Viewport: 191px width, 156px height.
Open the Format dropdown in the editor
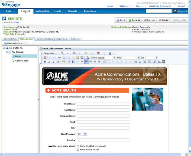pyautogui.click(x=107, y=58)
